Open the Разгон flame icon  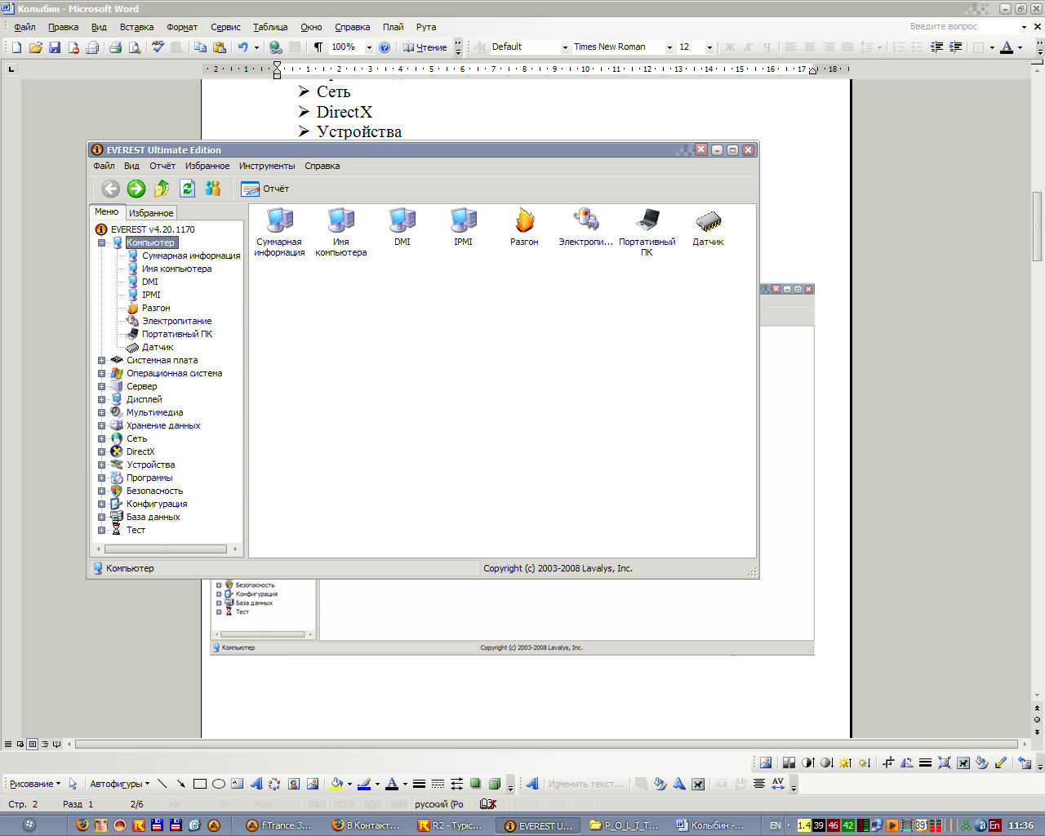pyautogui.click(x=524, y=228)
